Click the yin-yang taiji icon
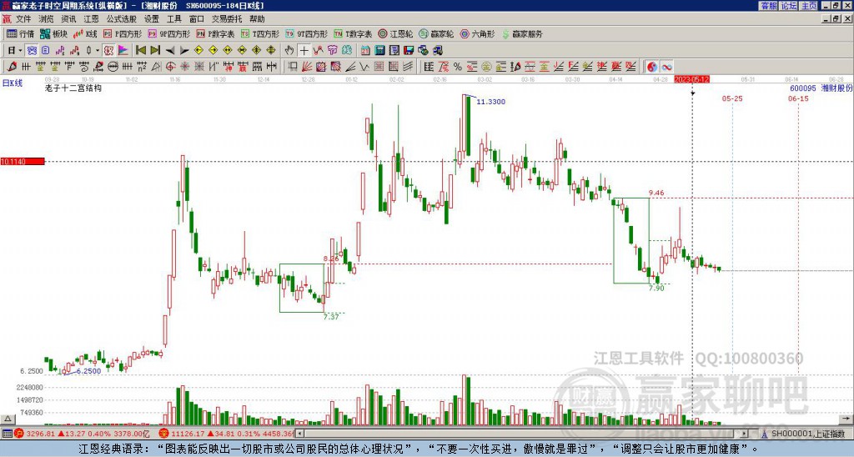Viewport: 854px width, 457px height. [x=652, y=67]
